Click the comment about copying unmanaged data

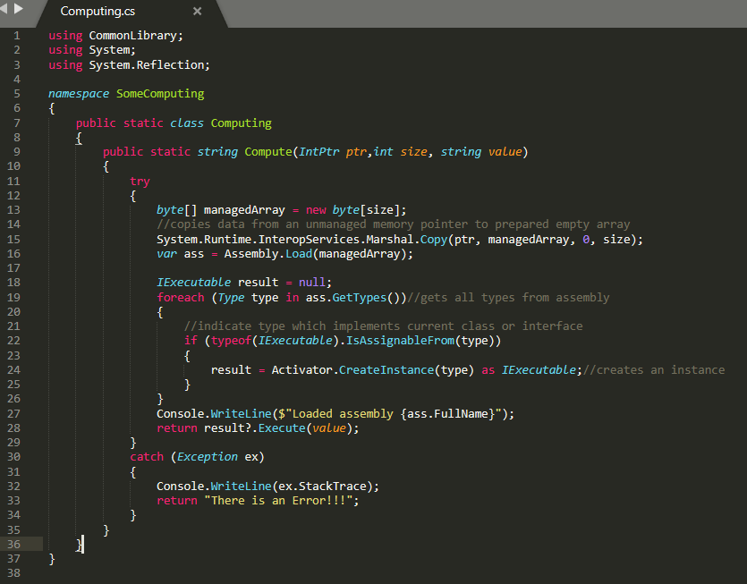pyautogui.click(x=393, y=224)
